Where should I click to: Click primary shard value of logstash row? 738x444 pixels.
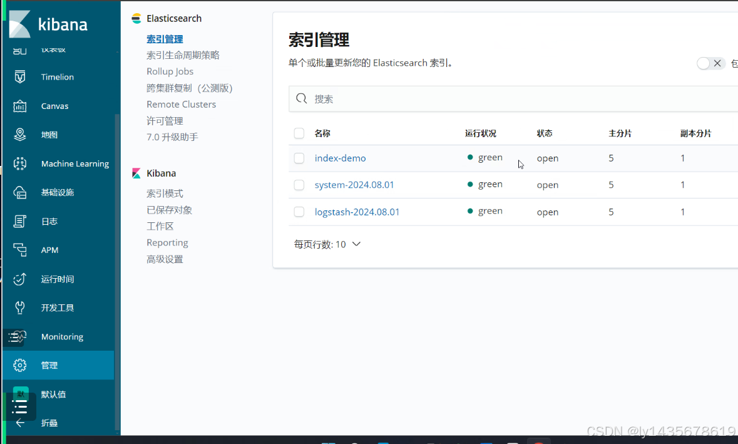point(611,212)
